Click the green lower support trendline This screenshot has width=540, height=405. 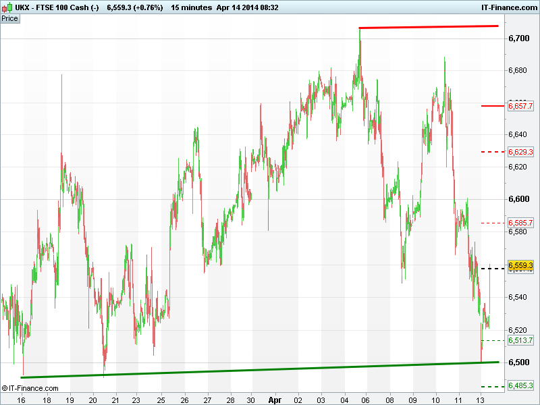point(260,370)
